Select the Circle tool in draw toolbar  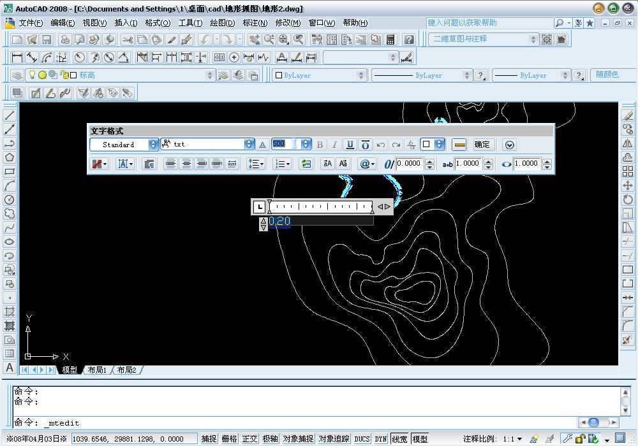pyautogui.click(x=10, y=199)
